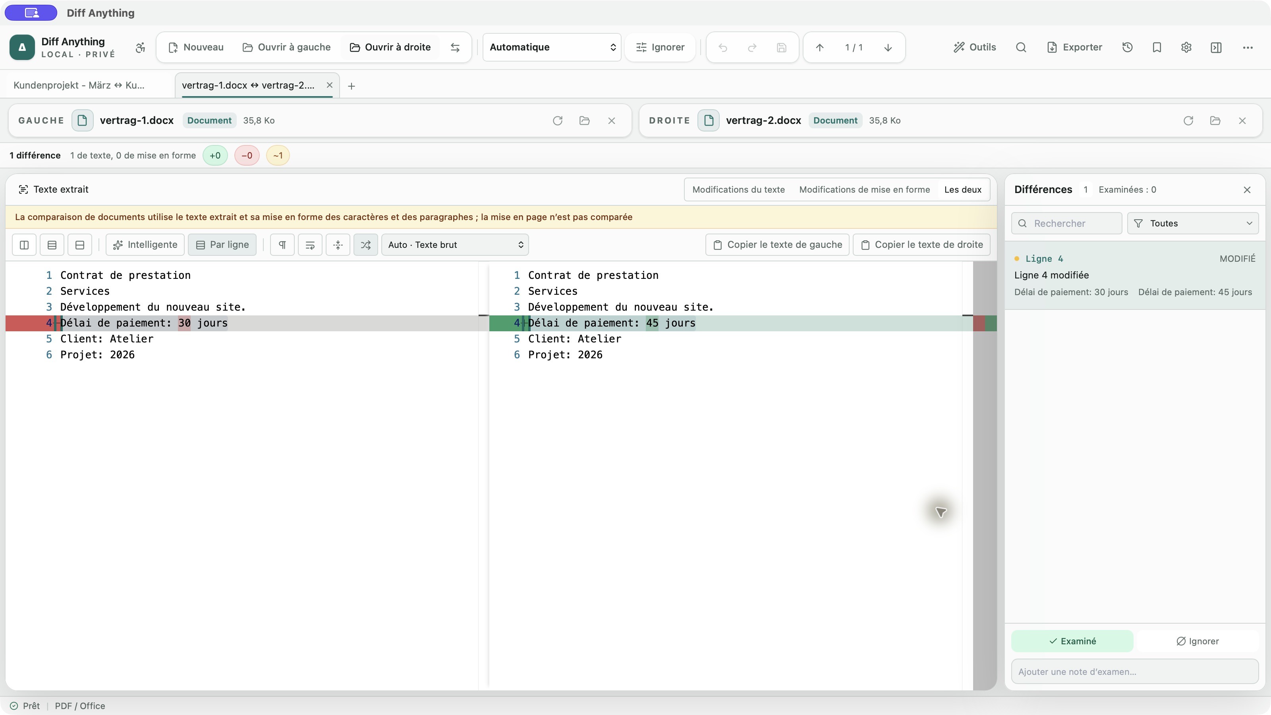Switch to the Kundenprojekt - März tab
This screenshot has width=1271, height=715.
point(79,85)
